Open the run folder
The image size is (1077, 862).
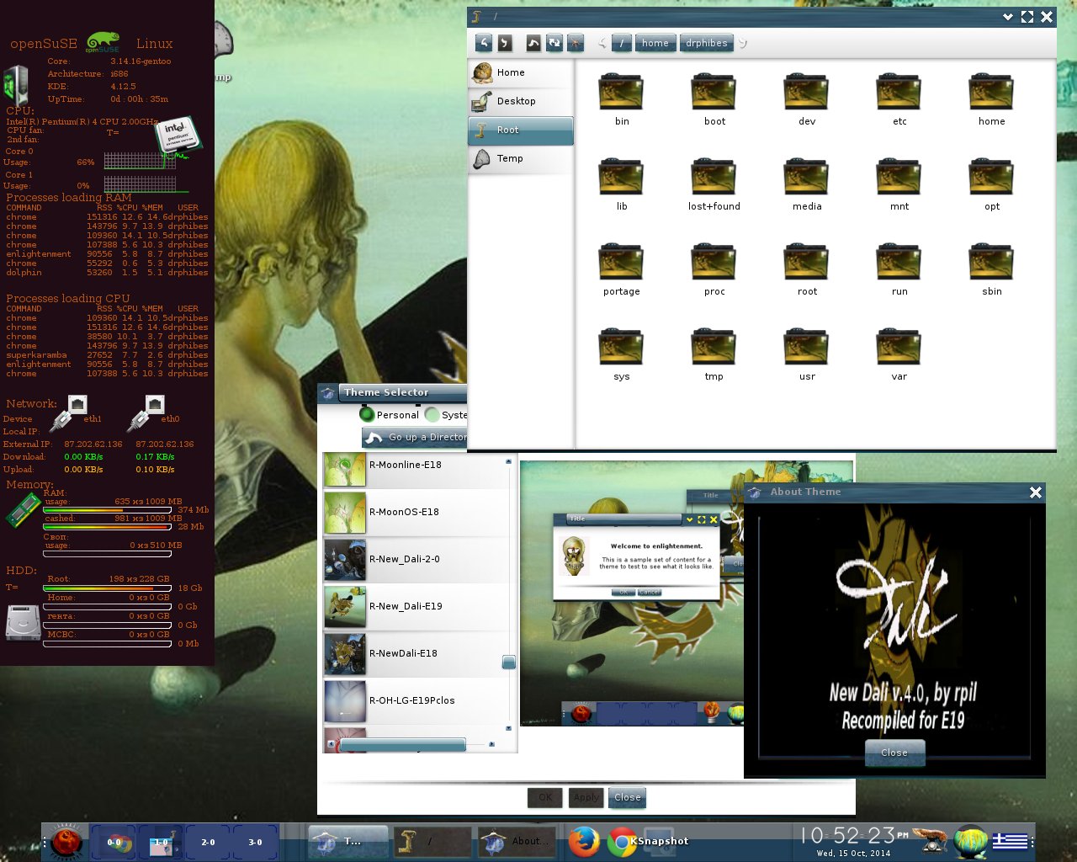coord(899,269)
